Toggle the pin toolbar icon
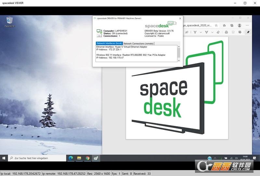 point(248,32)
